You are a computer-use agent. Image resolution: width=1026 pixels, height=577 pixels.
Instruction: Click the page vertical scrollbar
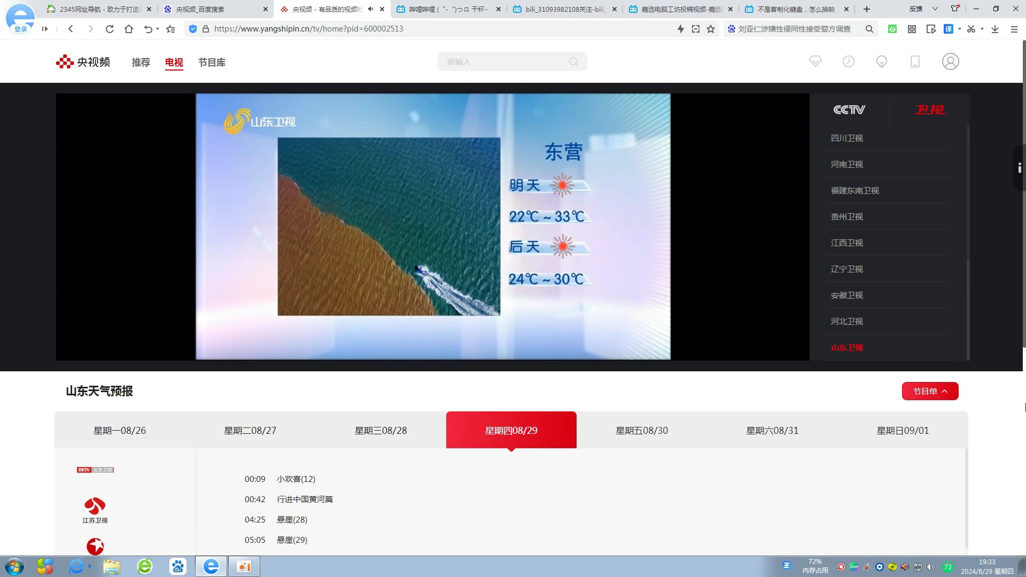(1024, 193)
